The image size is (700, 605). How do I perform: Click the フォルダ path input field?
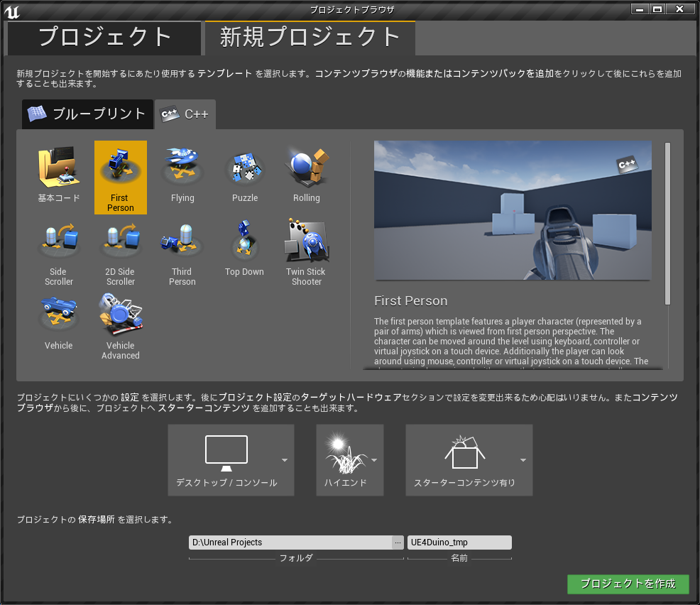coord(290,543)
